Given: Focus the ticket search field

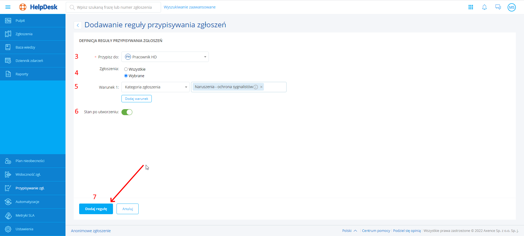Looking at the screenshot, I should tap(115, 7).
